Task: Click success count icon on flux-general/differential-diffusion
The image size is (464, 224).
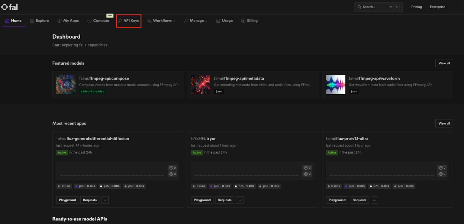Action: [x=171, y=168]
